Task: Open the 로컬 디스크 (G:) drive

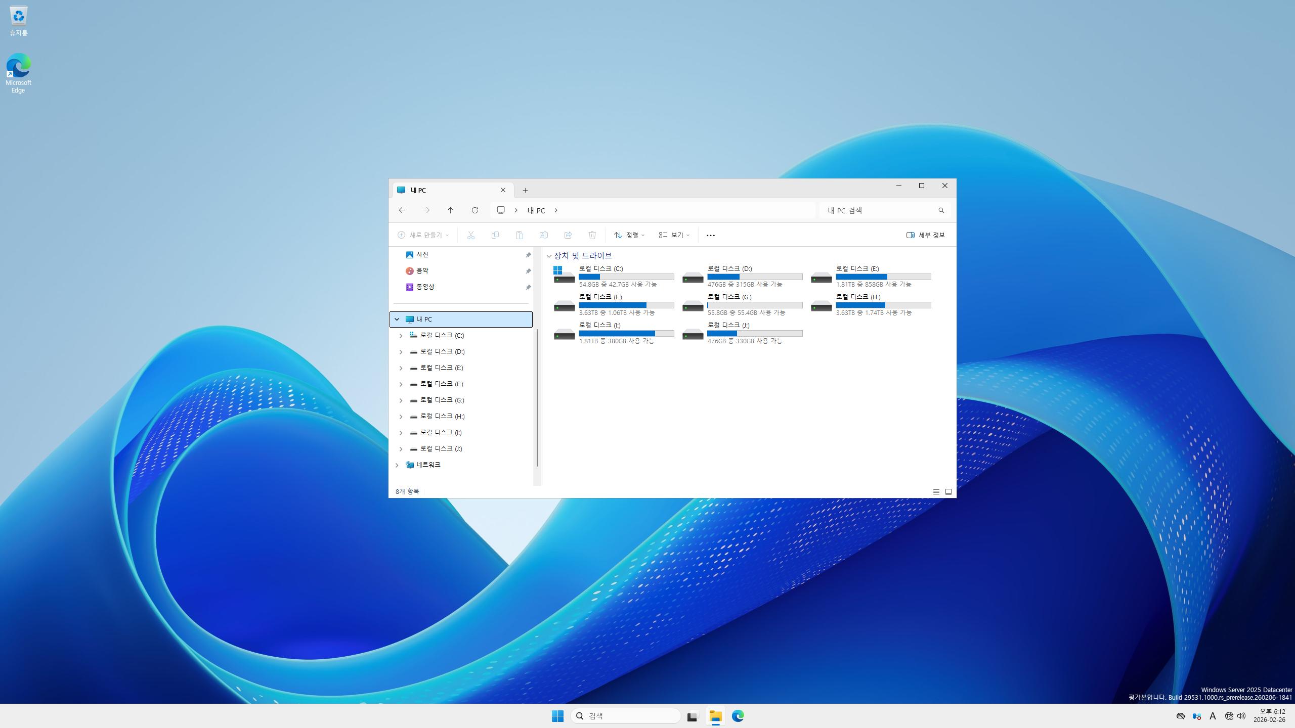Action: (x=729, y=297)
